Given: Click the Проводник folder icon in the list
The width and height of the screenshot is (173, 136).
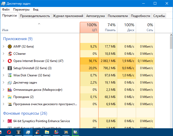Looking at the screenshot, I should tap(10, 97).
